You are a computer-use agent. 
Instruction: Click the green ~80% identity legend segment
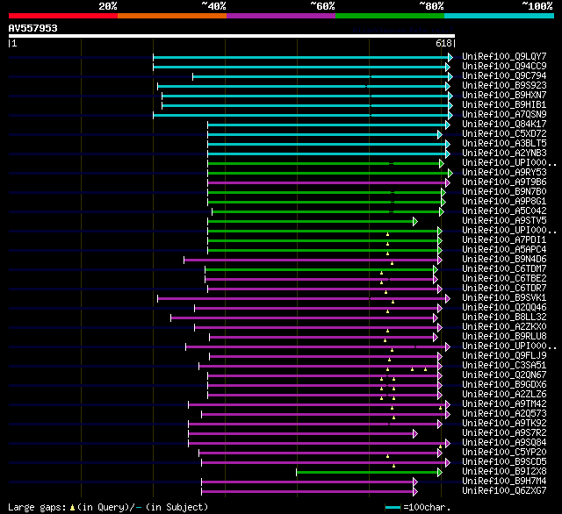point(390,16)
